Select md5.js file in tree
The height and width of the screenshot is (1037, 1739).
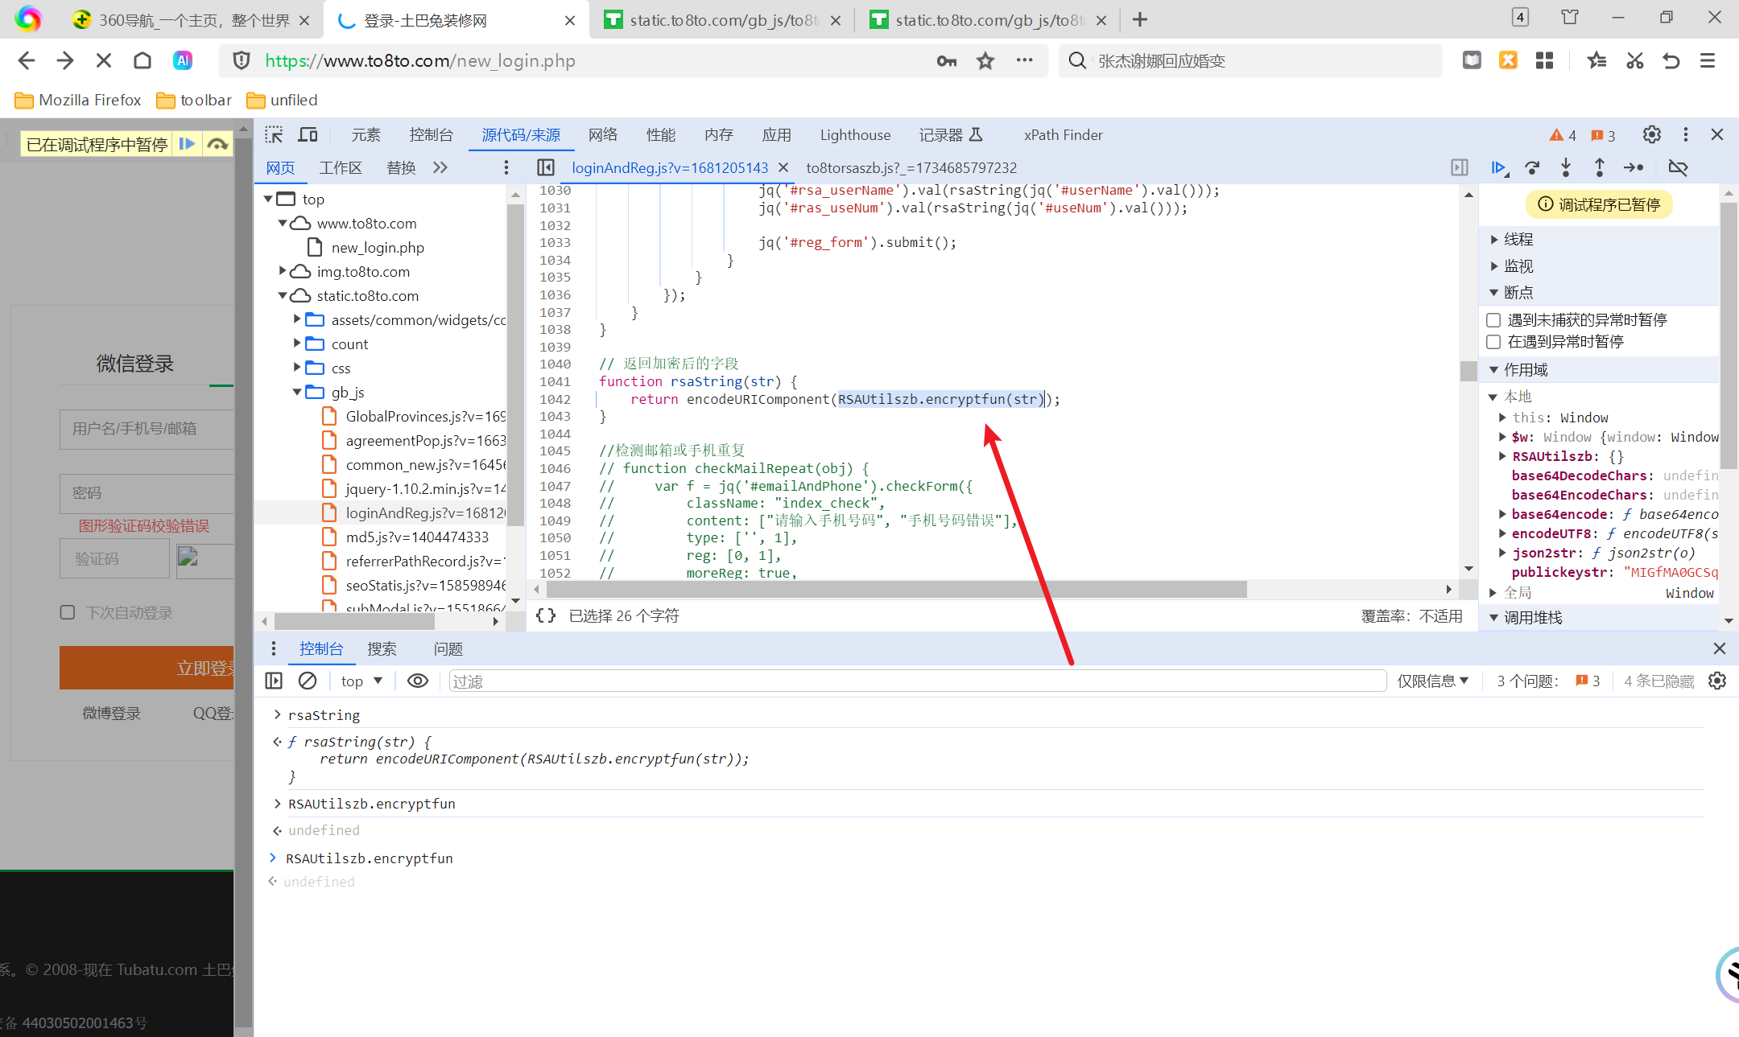tap(416, 537)
